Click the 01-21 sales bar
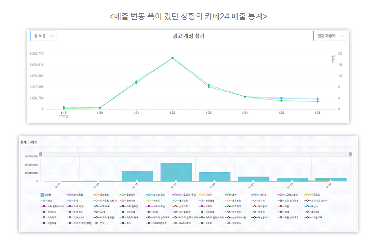This screenshot has height=244, width=379. click(137, 176)
